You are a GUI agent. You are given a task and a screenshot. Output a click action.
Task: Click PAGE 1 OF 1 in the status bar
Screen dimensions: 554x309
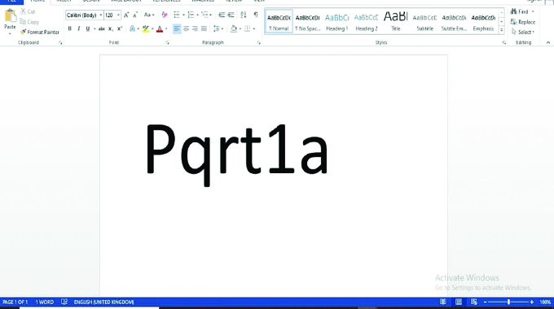pos(15,302)
